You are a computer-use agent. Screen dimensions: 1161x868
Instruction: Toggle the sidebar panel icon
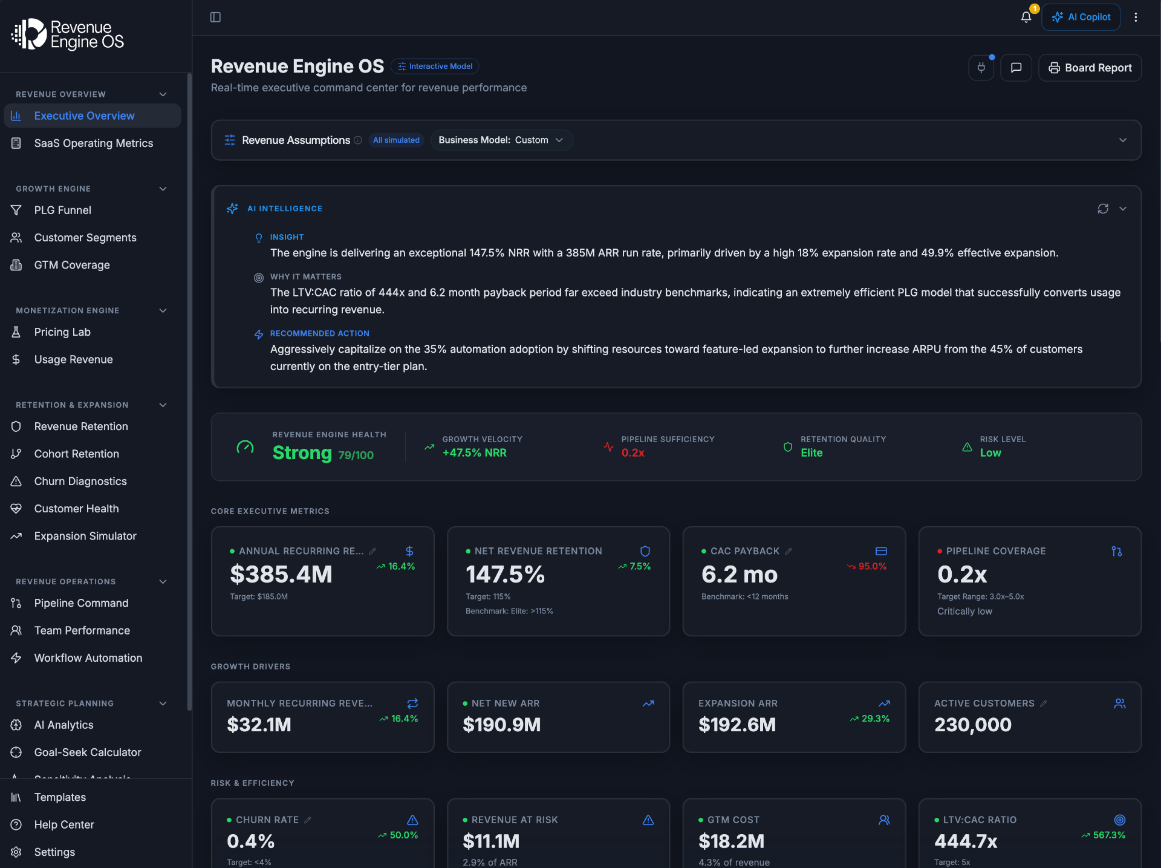click(x=215, y=17)
